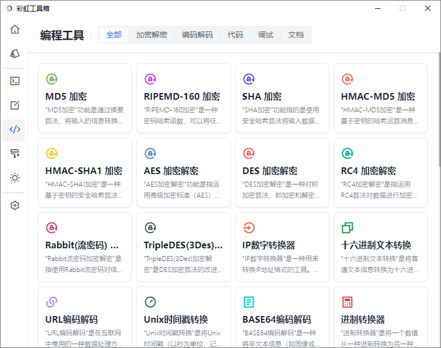The image size is (441, 348).
Task: Open the 十六进制文本转换 title
Action: point(376,245)
